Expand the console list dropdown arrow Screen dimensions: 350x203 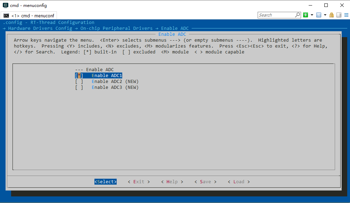[x=325, y=15]
